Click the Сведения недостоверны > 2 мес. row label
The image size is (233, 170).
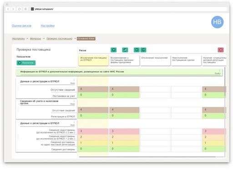[56, 137]
